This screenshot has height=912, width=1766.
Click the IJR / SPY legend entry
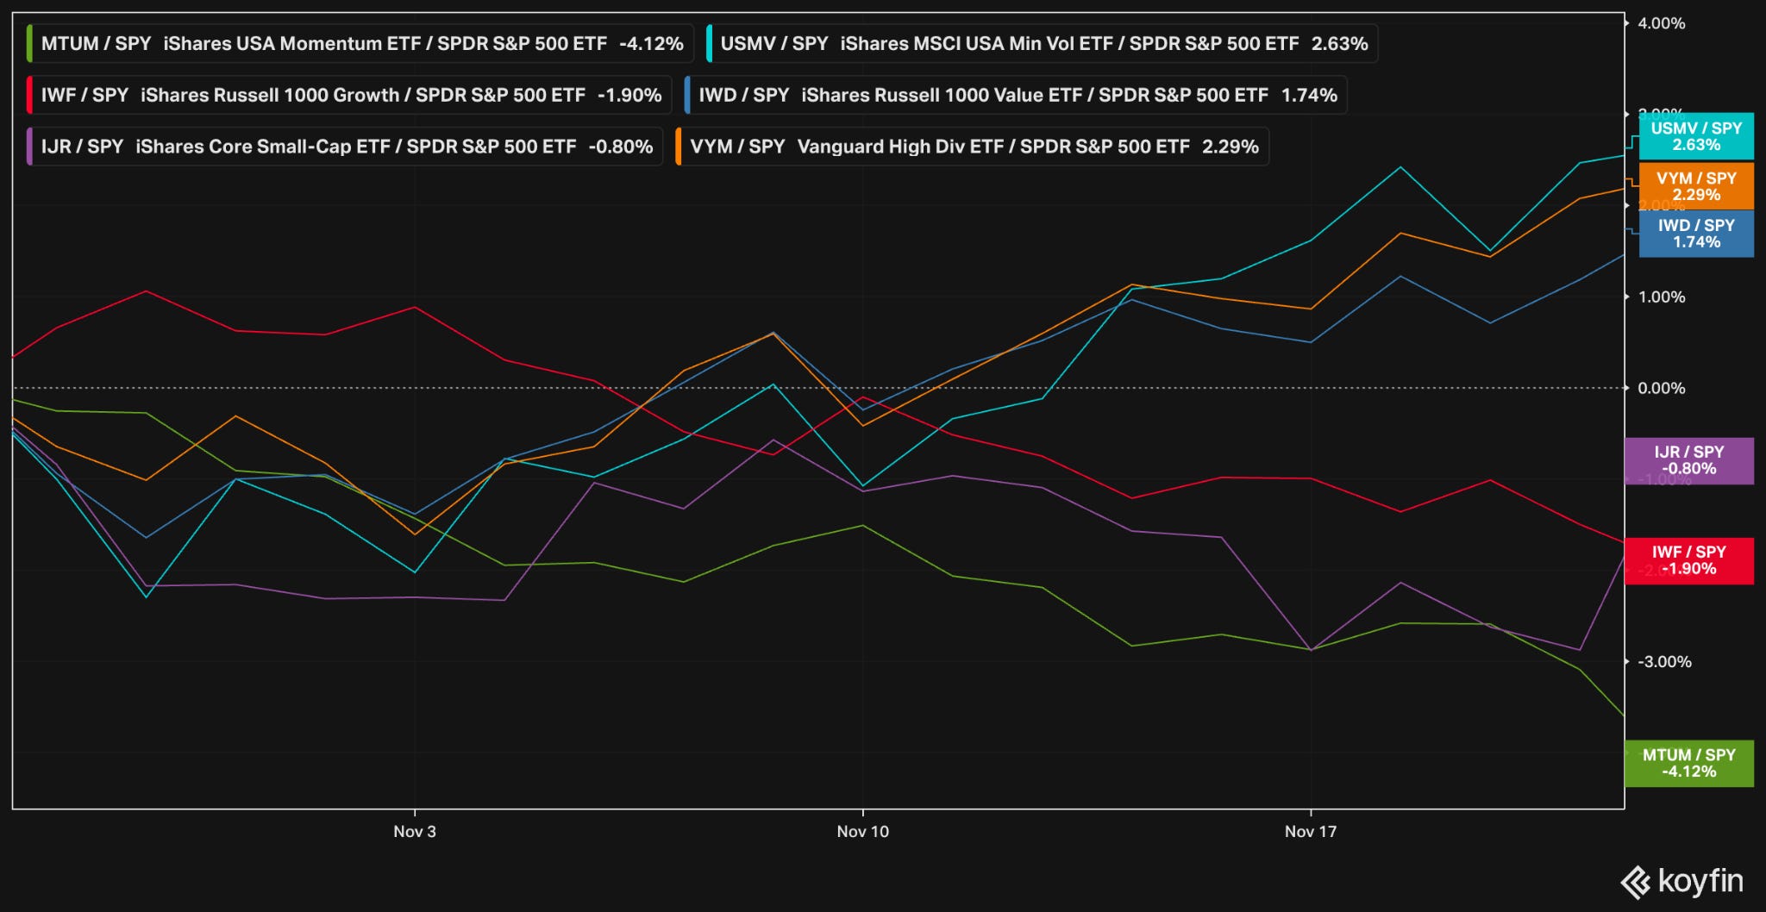345,147
